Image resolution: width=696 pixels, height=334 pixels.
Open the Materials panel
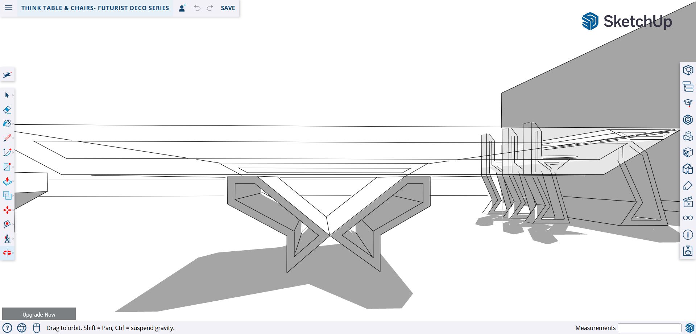pyautogui.click(x=688, y=153)
